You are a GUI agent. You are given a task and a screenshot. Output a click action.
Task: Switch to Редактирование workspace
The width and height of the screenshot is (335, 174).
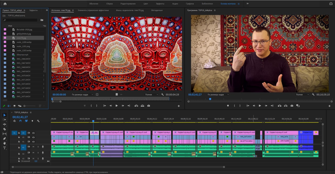(128, 4)
